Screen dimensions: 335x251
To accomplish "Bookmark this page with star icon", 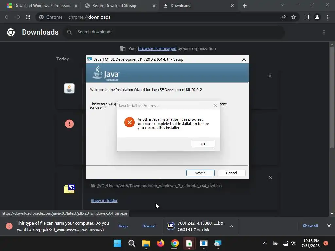I will (294, 17).
